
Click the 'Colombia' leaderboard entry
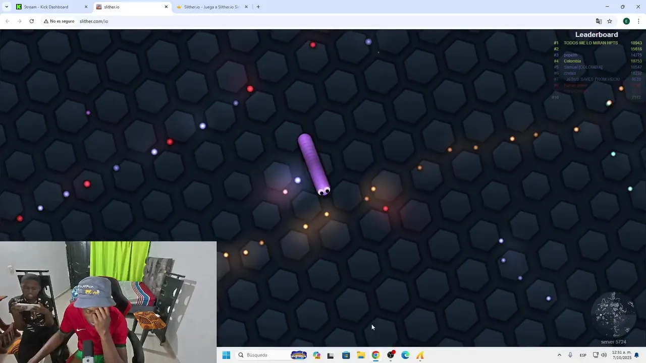(572, 61)
